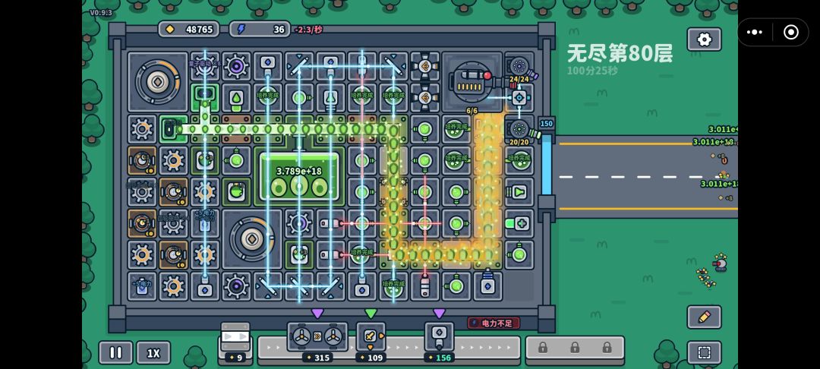This screenshot has height=369, width=820.
Task: Tap the mini program close circle button
Action: [790, 33]
